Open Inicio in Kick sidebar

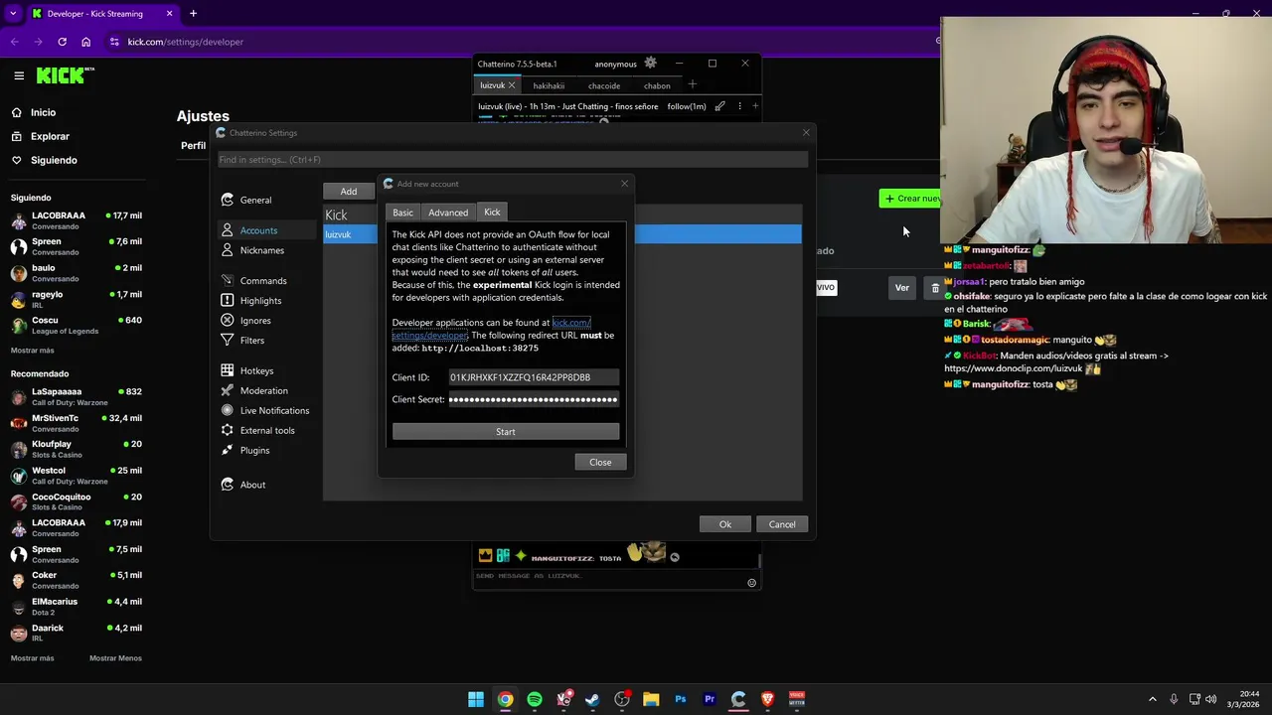point(44,112)
